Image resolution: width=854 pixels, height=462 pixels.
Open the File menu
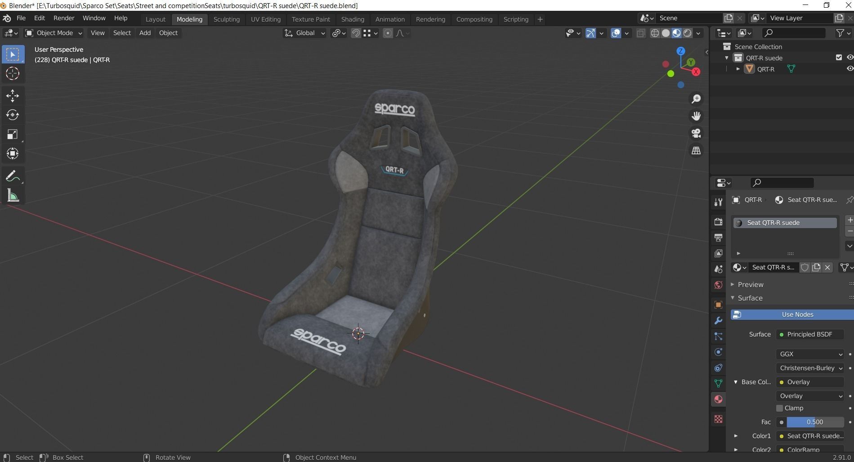click(x=21, y=18)
